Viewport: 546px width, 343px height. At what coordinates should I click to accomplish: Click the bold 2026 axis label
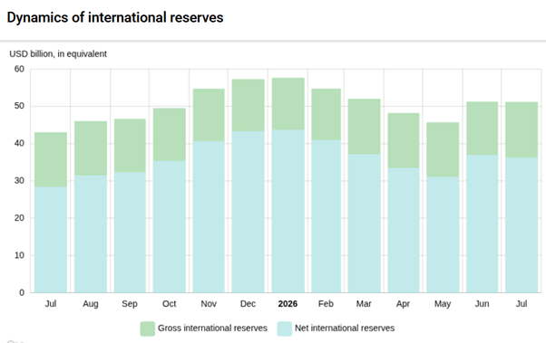[288, 304]
